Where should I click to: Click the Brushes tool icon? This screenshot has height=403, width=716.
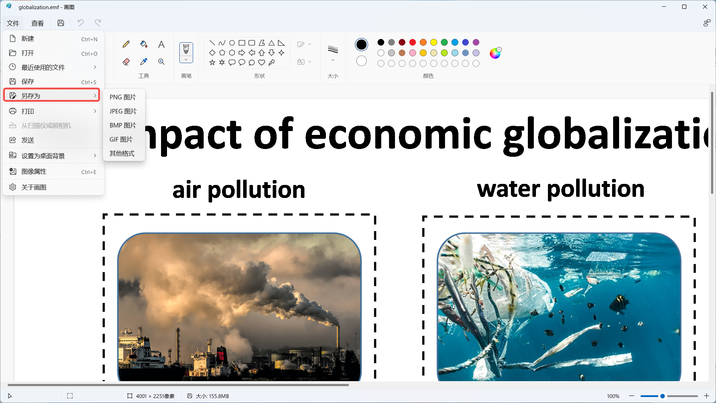[x=186, y=49]
